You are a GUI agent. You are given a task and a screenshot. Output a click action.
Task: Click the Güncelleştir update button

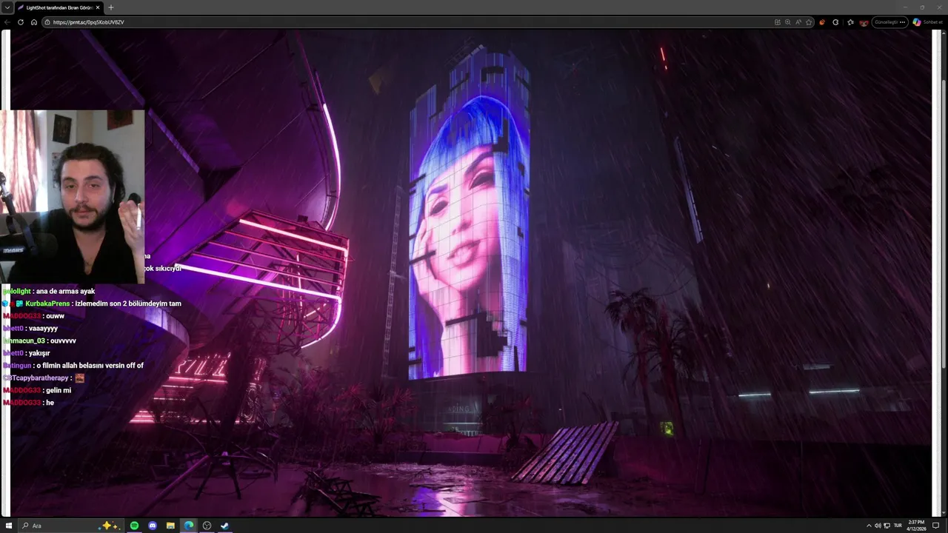click(889, 22)
